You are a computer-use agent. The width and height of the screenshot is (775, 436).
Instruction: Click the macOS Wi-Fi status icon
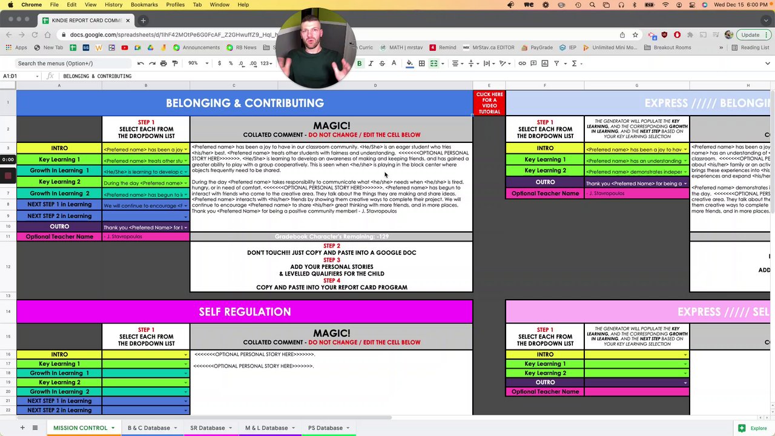[665, 5]
